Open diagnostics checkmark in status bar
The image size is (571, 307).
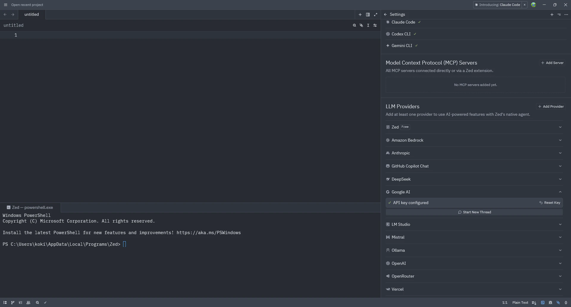click(45, 303)
